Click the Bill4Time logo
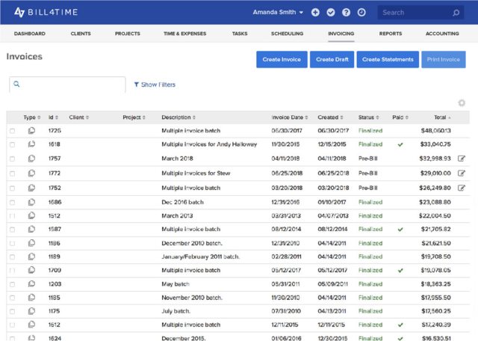 coord(46,12)
